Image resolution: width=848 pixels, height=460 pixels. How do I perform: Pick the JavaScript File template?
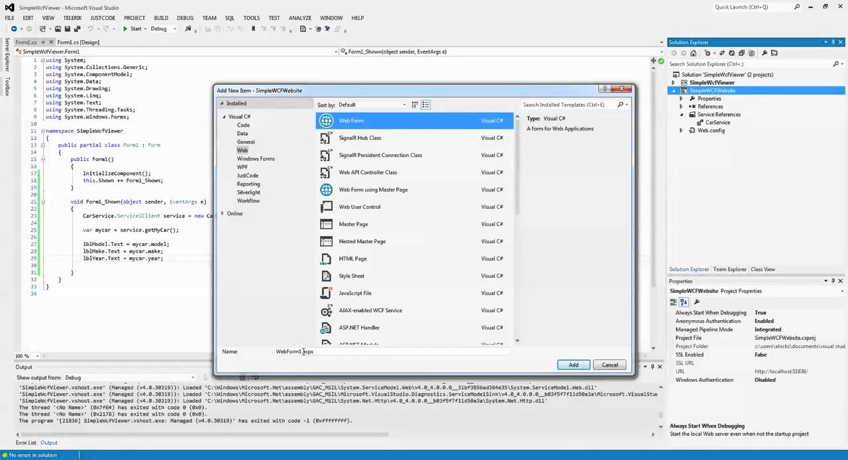coord(414,293)
